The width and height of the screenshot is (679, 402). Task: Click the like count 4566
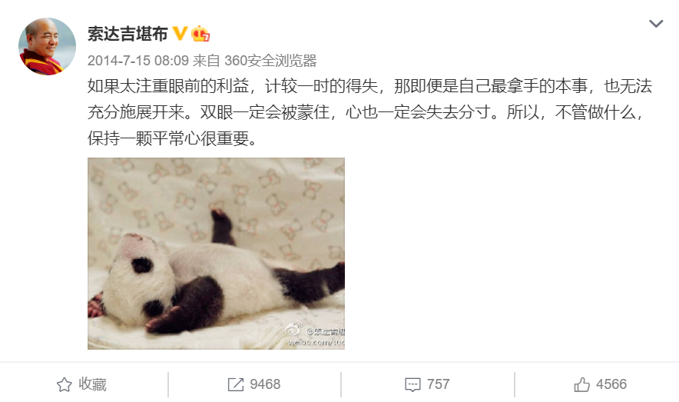(611, 384)
